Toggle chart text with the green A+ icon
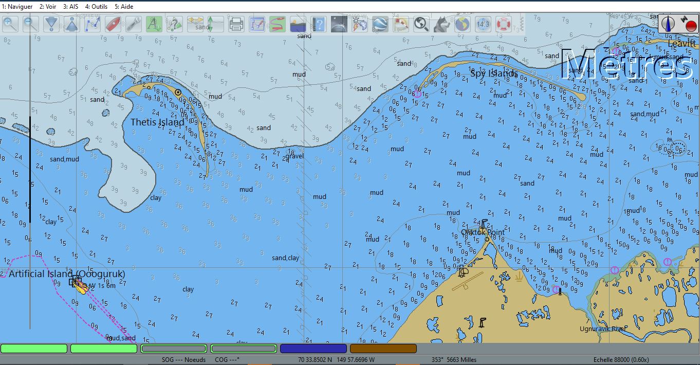Screen dimensions: 700x365 point(154,24)
